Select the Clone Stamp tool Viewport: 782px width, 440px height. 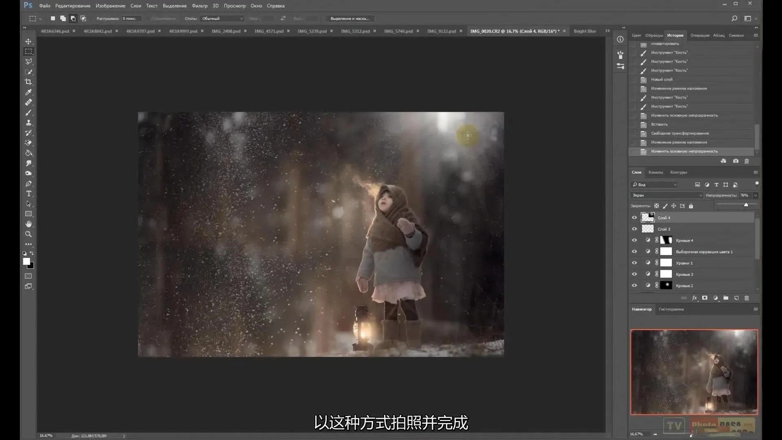click(x=29, y=123)
